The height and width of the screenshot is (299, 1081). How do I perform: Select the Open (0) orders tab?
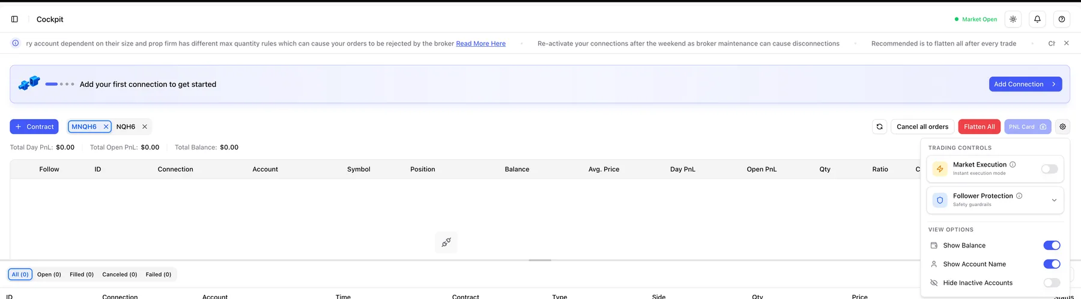point(49,274)
